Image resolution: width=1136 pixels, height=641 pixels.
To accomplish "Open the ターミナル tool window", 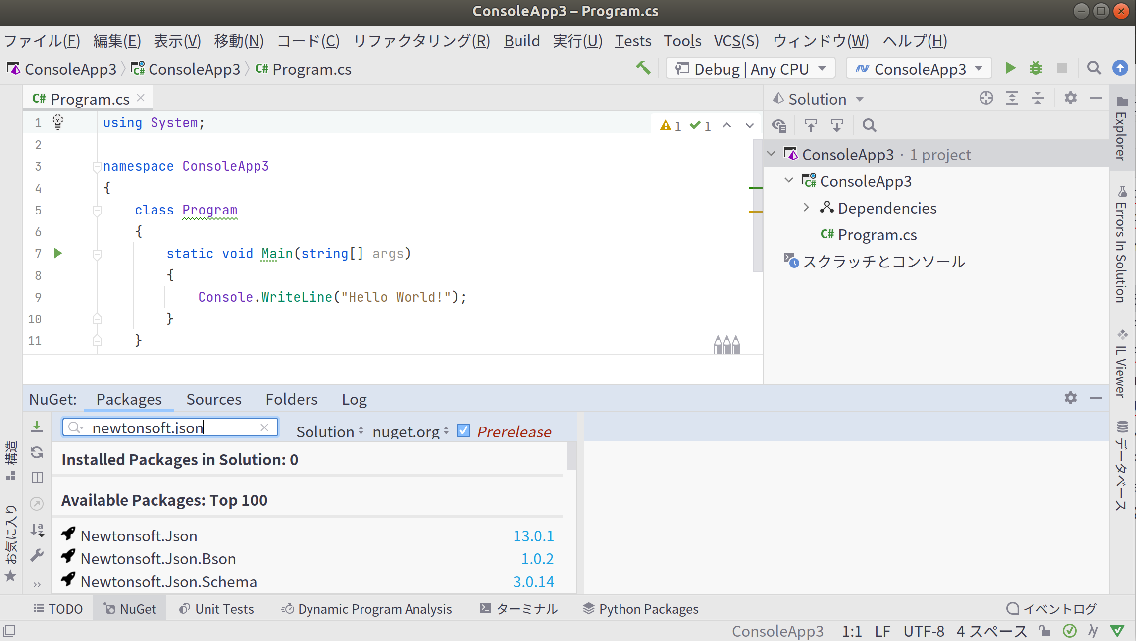I will point(519,609).
